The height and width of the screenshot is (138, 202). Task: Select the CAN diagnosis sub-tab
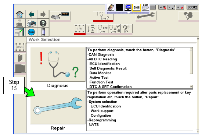pos(80,29)
